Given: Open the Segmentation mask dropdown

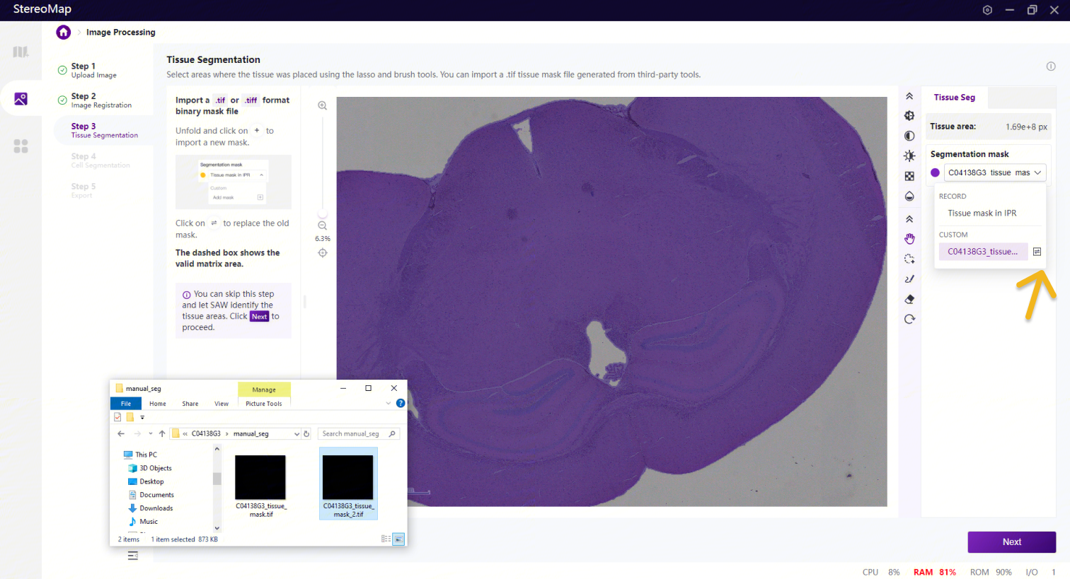Looking at the screenshot, I should pyautogui.click(x=994, y=172).
